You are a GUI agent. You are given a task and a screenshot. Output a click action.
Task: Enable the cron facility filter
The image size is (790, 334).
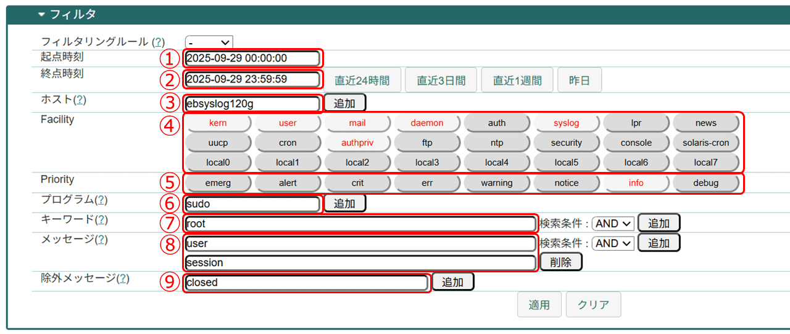[x=288, y=143]
